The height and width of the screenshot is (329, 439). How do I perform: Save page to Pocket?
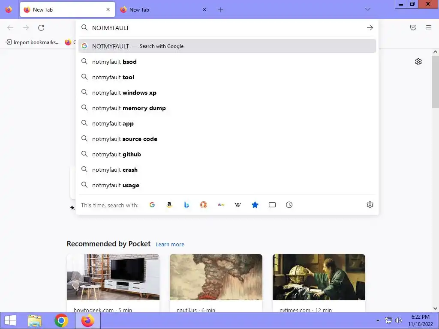413,27
